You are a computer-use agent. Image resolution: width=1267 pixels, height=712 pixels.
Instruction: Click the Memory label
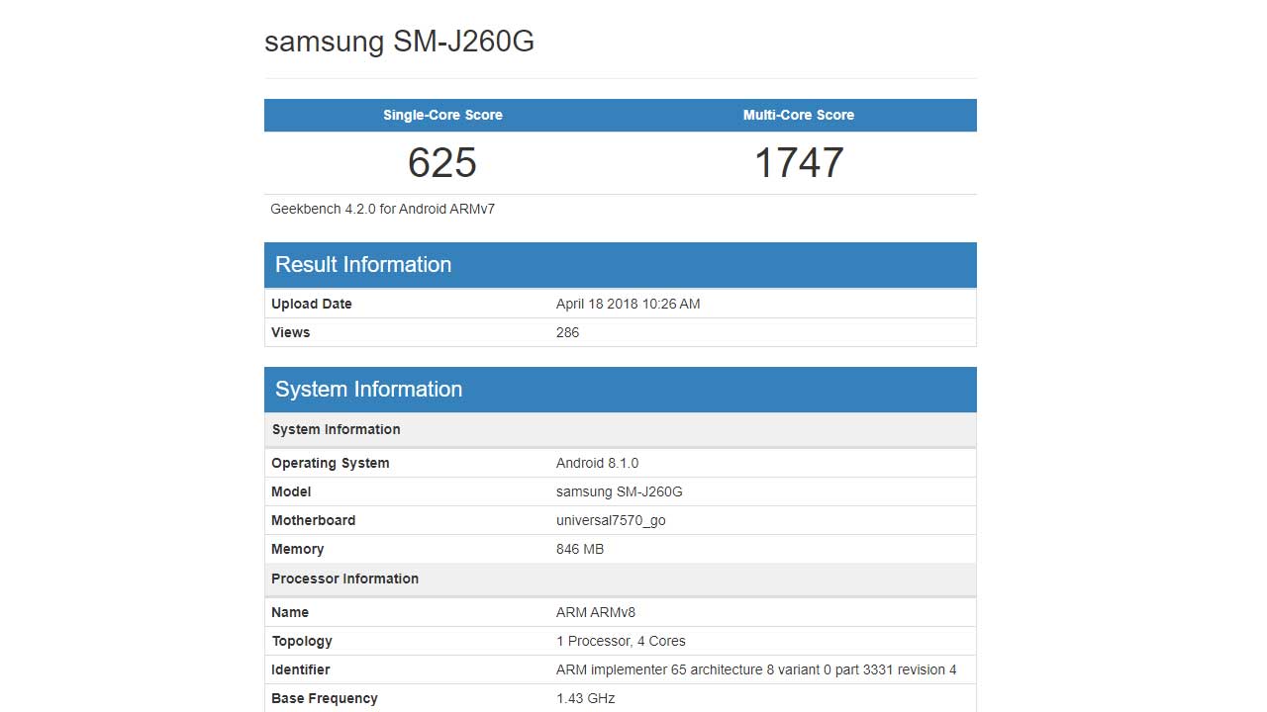pyautogui.click(x=298, y=549)
